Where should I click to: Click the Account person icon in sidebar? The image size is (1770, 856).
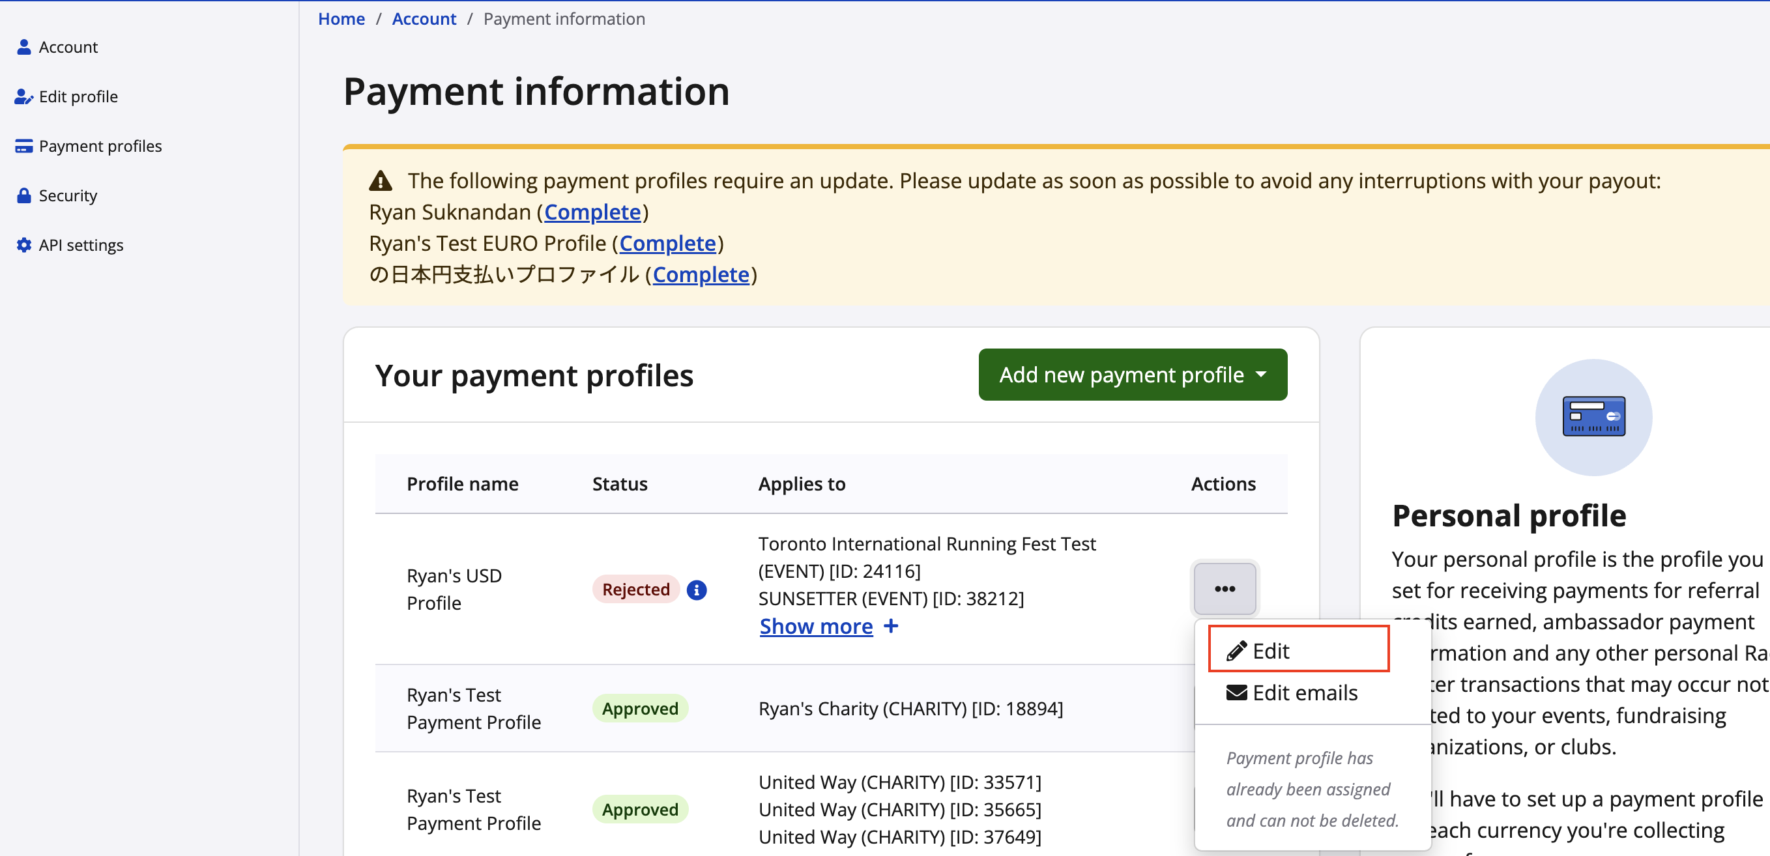[x=24, y=47]
